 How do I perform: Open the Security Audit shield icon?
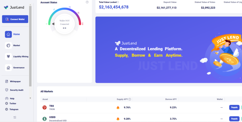click(x=7, y=90)
